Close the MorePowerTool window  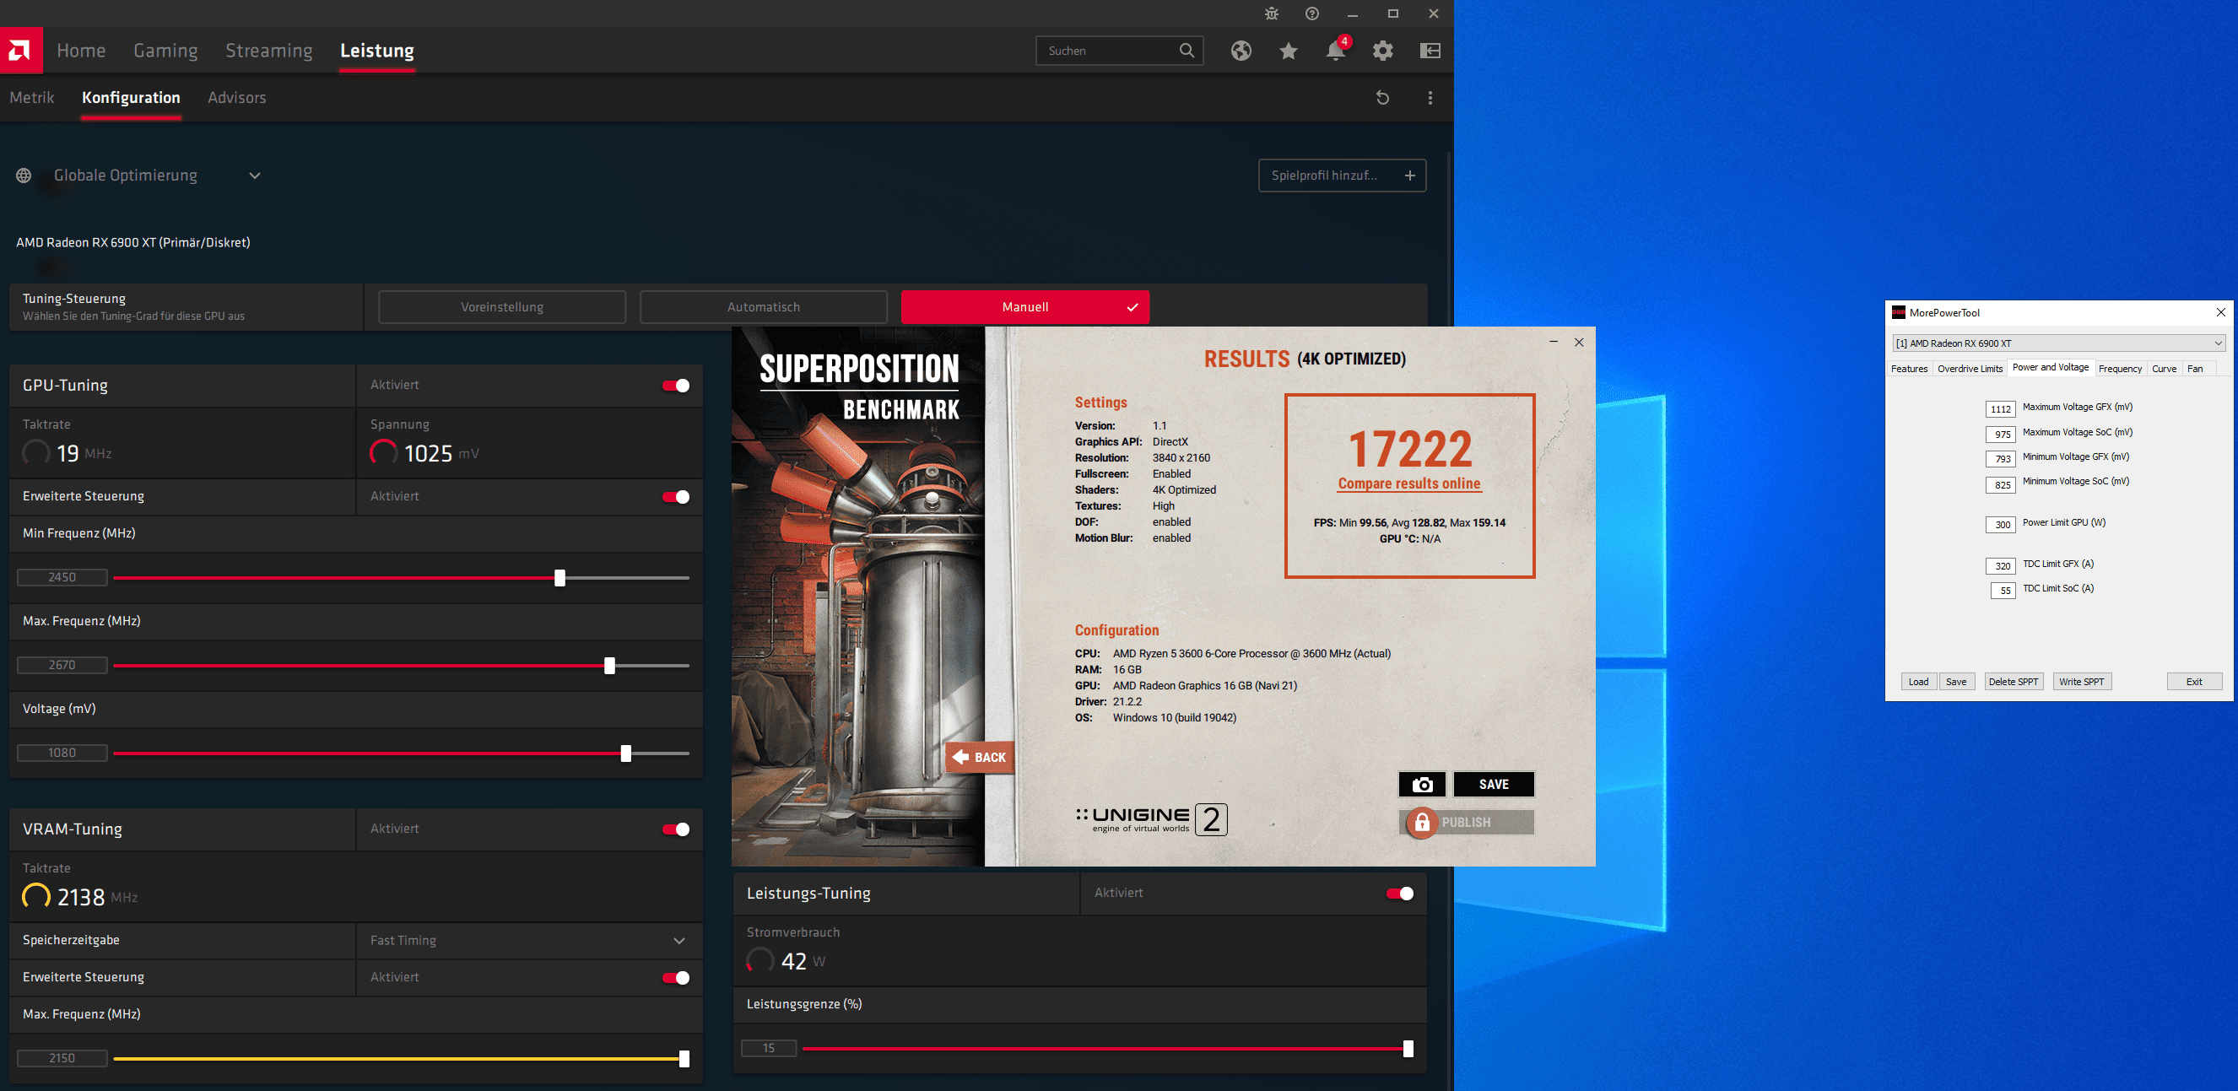[x=2220, y=312]
